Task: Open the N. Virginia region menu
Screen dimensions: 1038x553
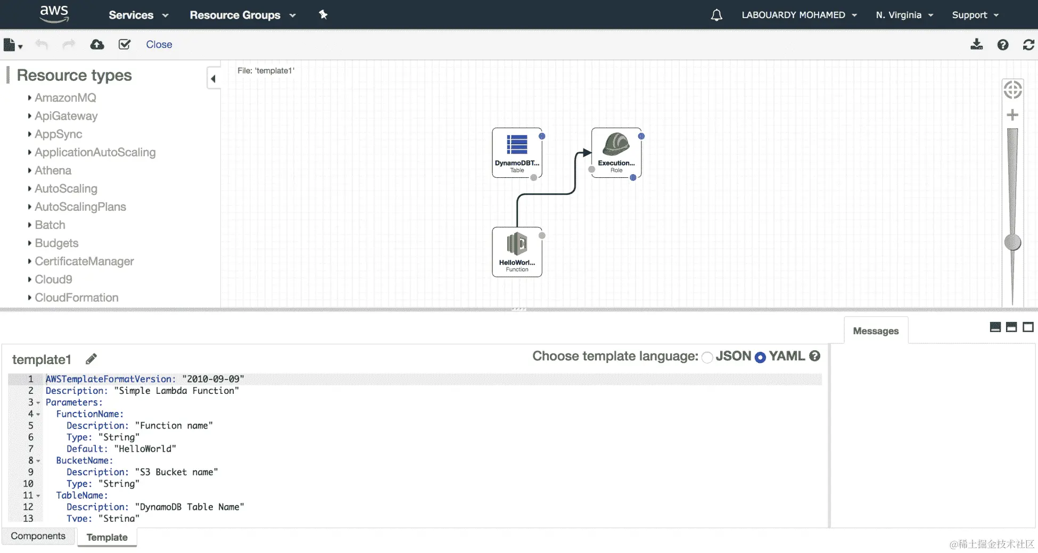Action: pos(904,15)
